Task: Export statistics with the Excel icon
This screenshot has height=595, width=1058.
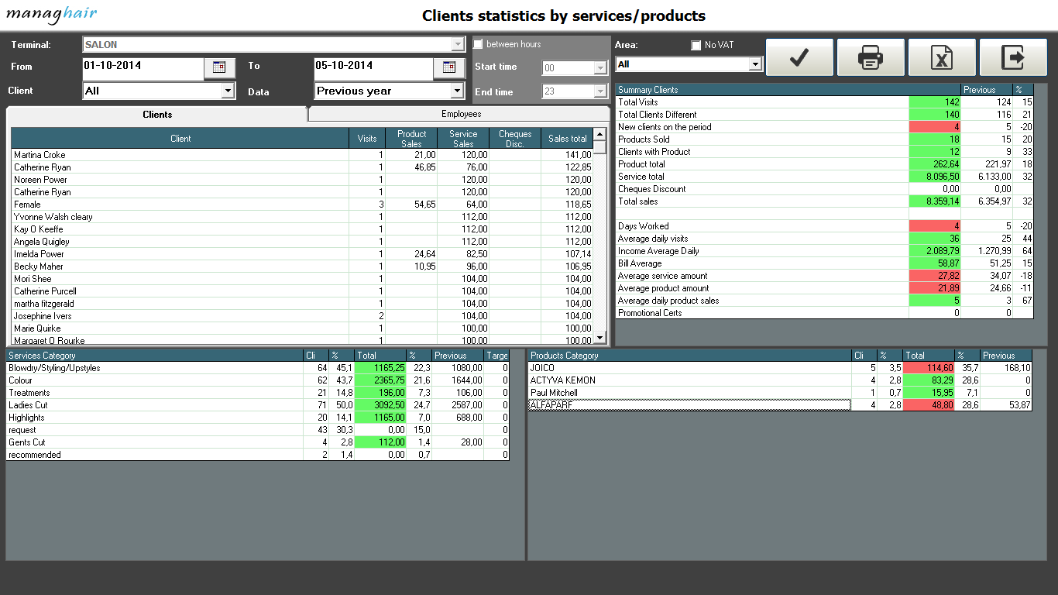Action: 942,57
